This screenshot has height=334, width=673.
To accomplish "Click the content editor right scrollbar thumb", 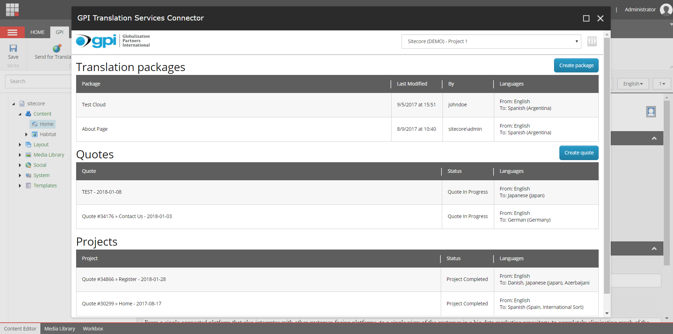I will click(x=667, y=183).
